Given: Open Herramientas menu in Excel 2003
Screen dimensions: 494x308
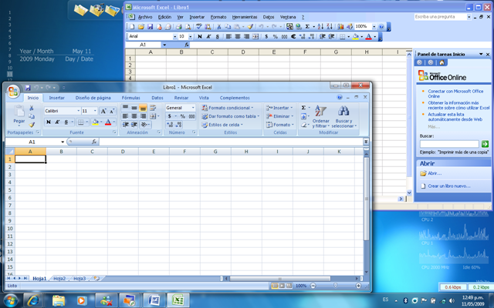Looking at the screenshot, I should (x=245, y=17).
